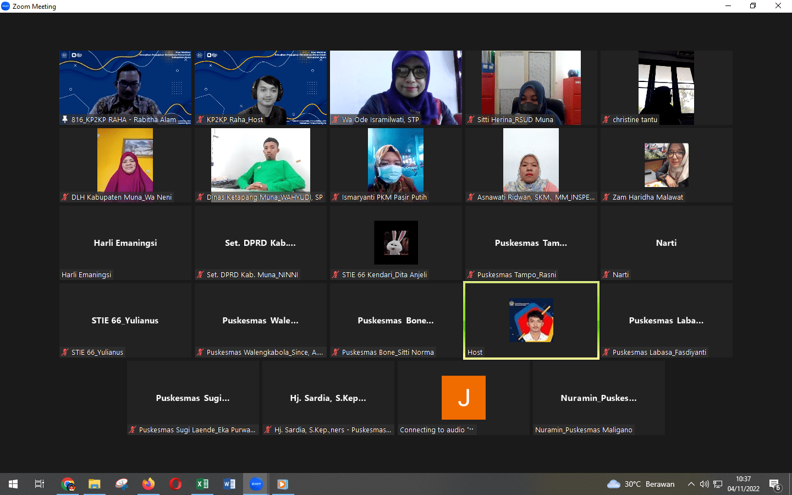Open Google Chrome from the taskbar
The height and width of the screenshot is (495, 792).
68,484
